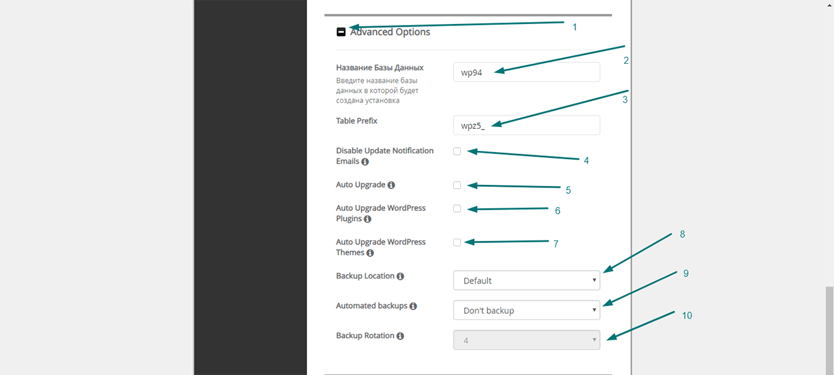Info icon beside Automated backups label

pyautogui.click(x=414, y=306)
